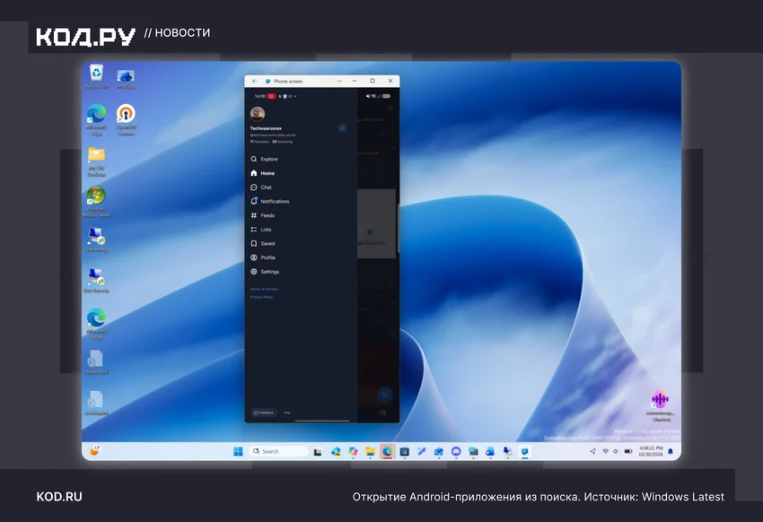Select the yellow folder icon on the desktop

[96, 154]
